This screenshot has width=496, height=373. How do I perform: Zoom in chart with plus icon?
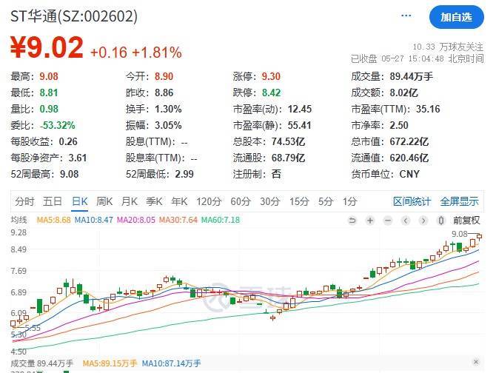tap(370, 221)
